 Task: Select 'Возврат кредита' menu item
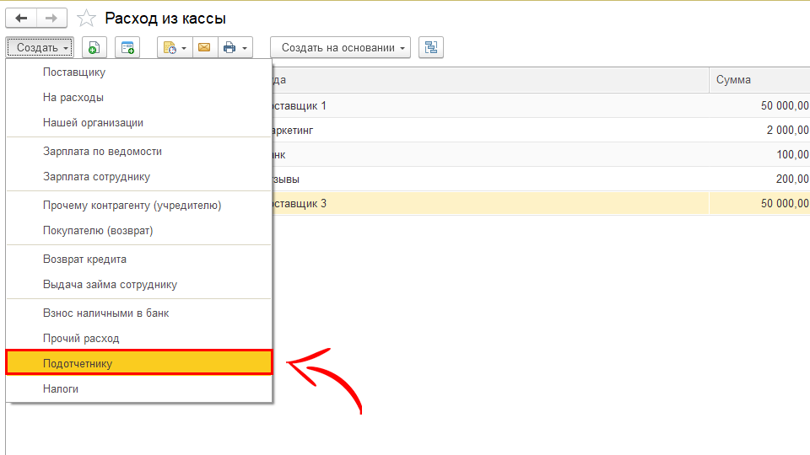pos(84,260)
